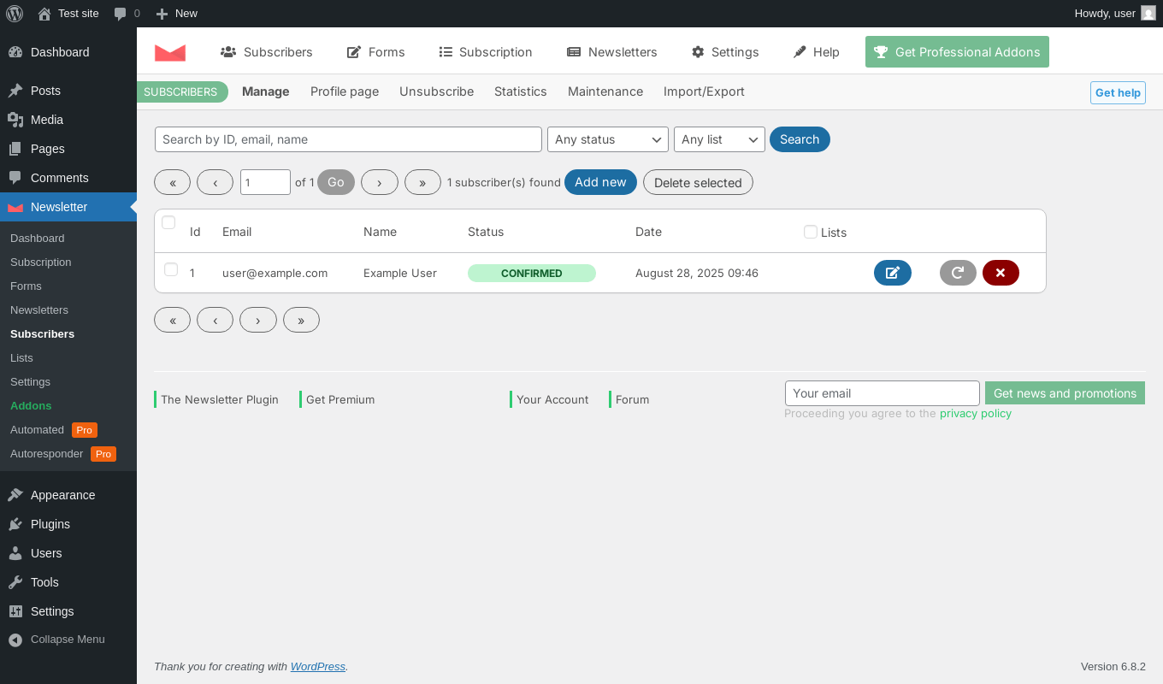The height and width of the screenshot is (684, 1163).
Task: Click the Newsletter envelope logo in header
Action: coord(170,52)
